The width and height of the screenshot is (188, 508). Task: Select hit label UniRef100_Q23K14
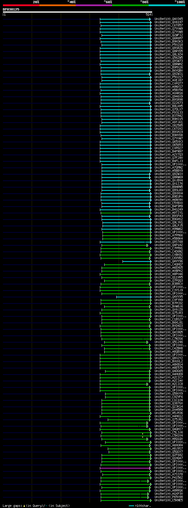tap(169, 407)
